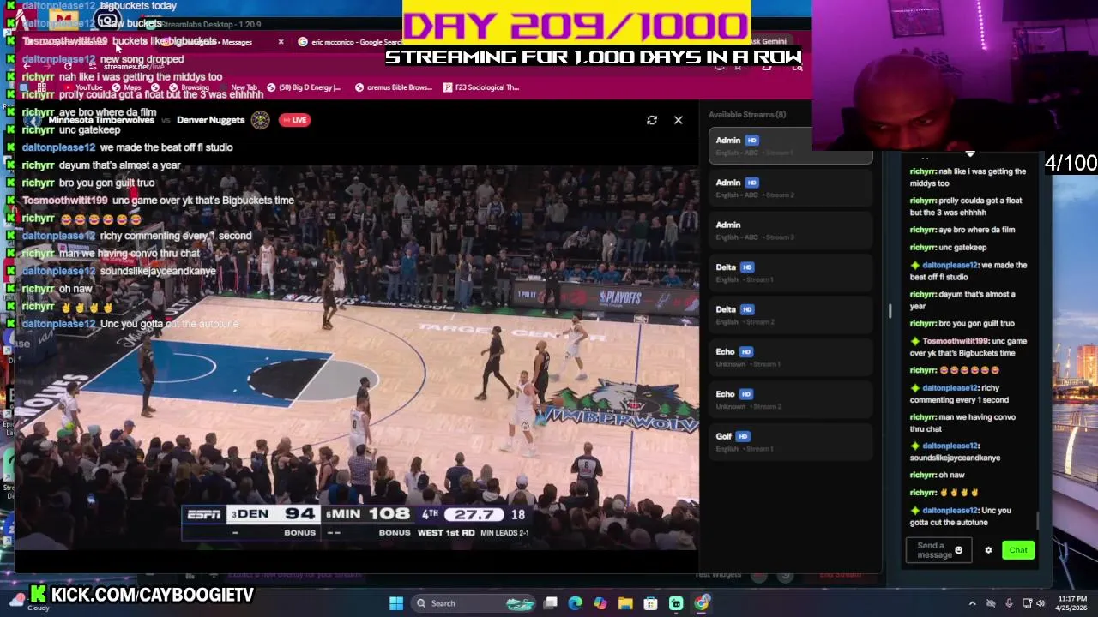Open the volume control in system tray
1098x617 pixels.
tap(1041, 603)
